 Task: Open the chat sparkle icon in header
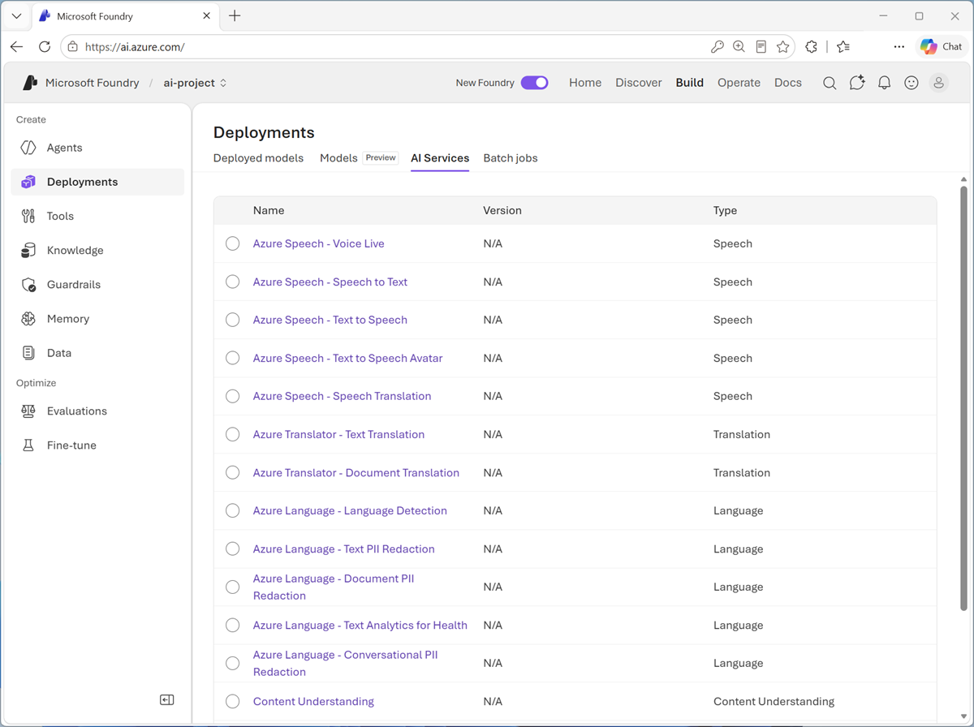[857, 83]
